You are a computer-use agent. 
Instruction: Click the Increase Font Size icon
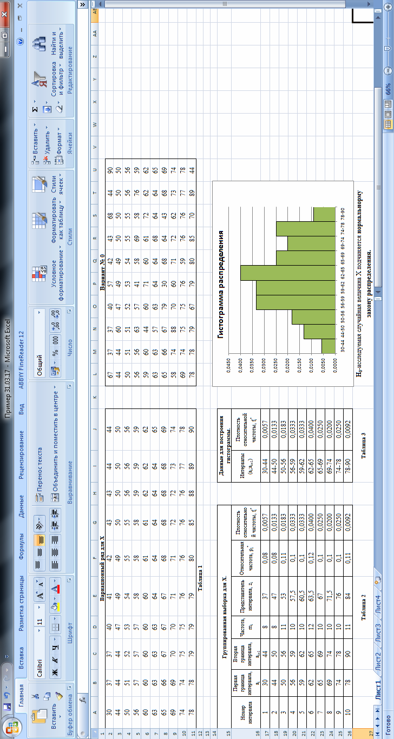40,595
